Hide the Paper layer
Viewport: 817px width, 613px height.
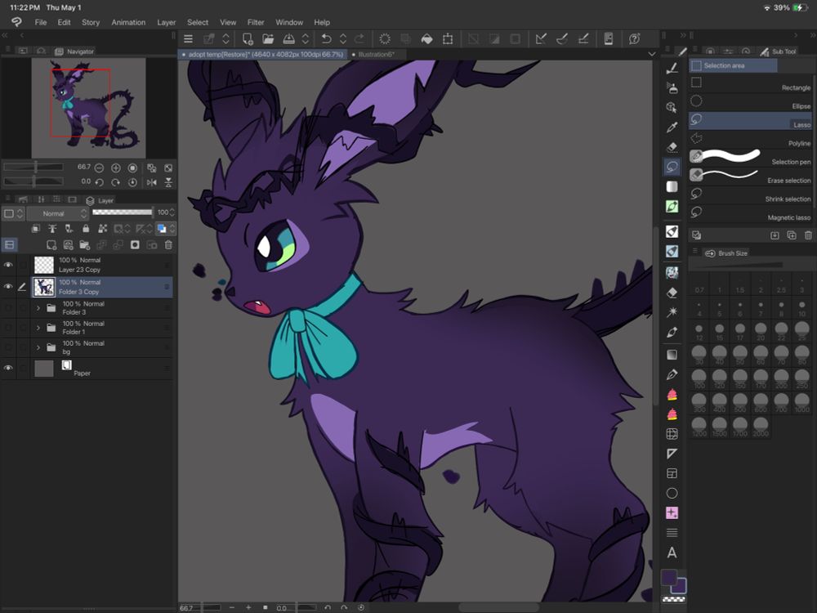8,368
